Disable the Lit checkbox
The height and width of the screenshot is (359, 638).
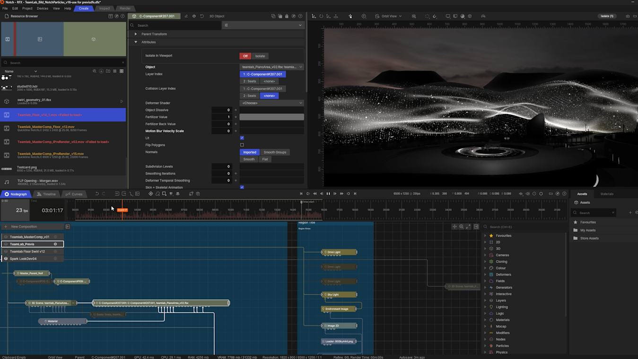coord(242,138)
